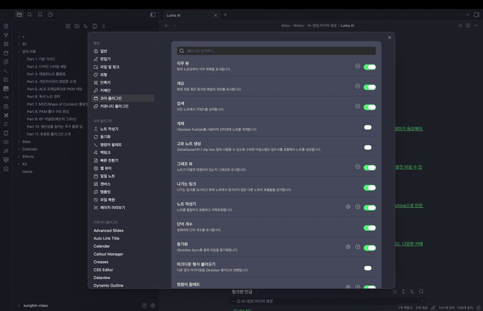Open settings gear next to vault name
This screenshot has width=483, height=311.
coord(153,305)
